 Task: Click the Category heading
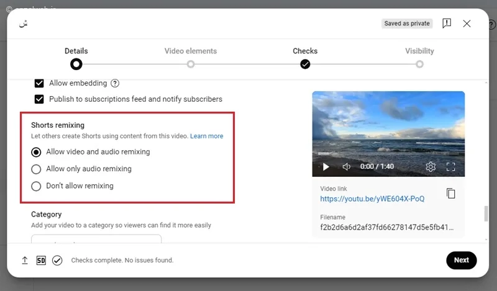click(46, 214)
